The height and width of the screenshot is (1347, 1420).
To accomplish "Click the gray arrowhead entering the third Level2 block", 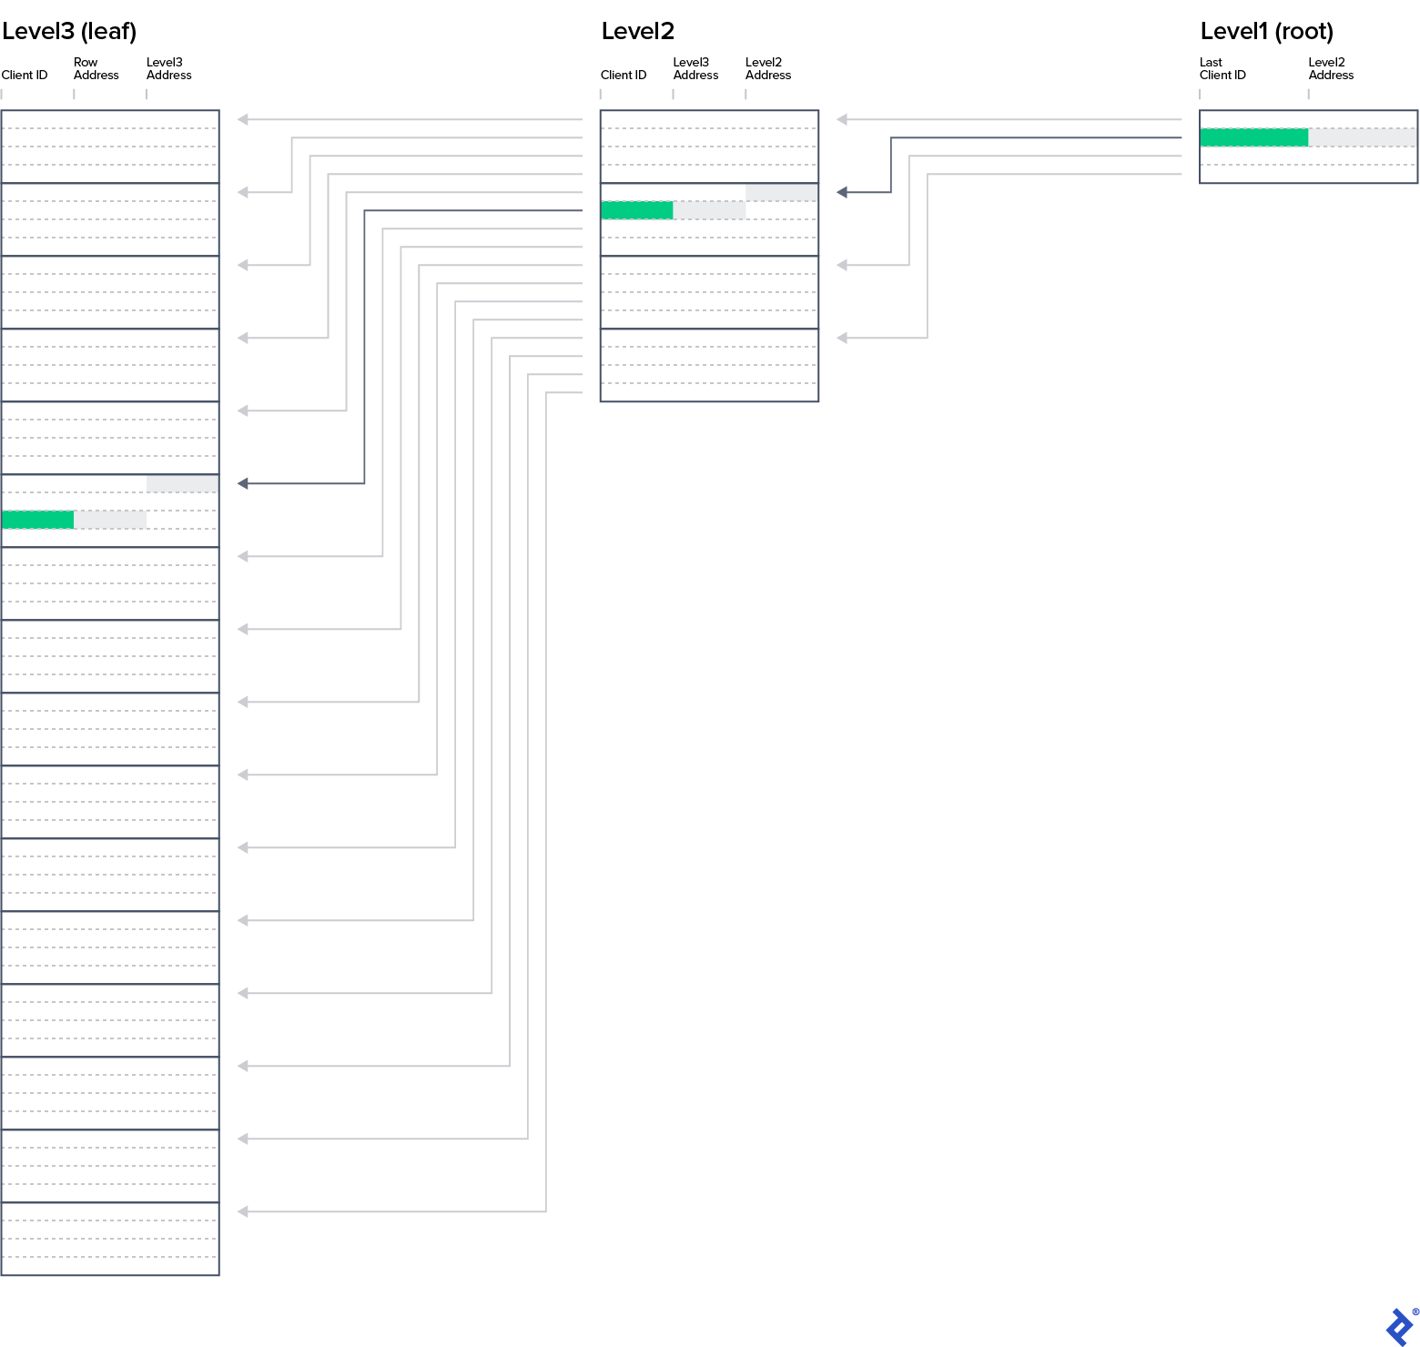I will pyautogui.click(x=842, y=263).
